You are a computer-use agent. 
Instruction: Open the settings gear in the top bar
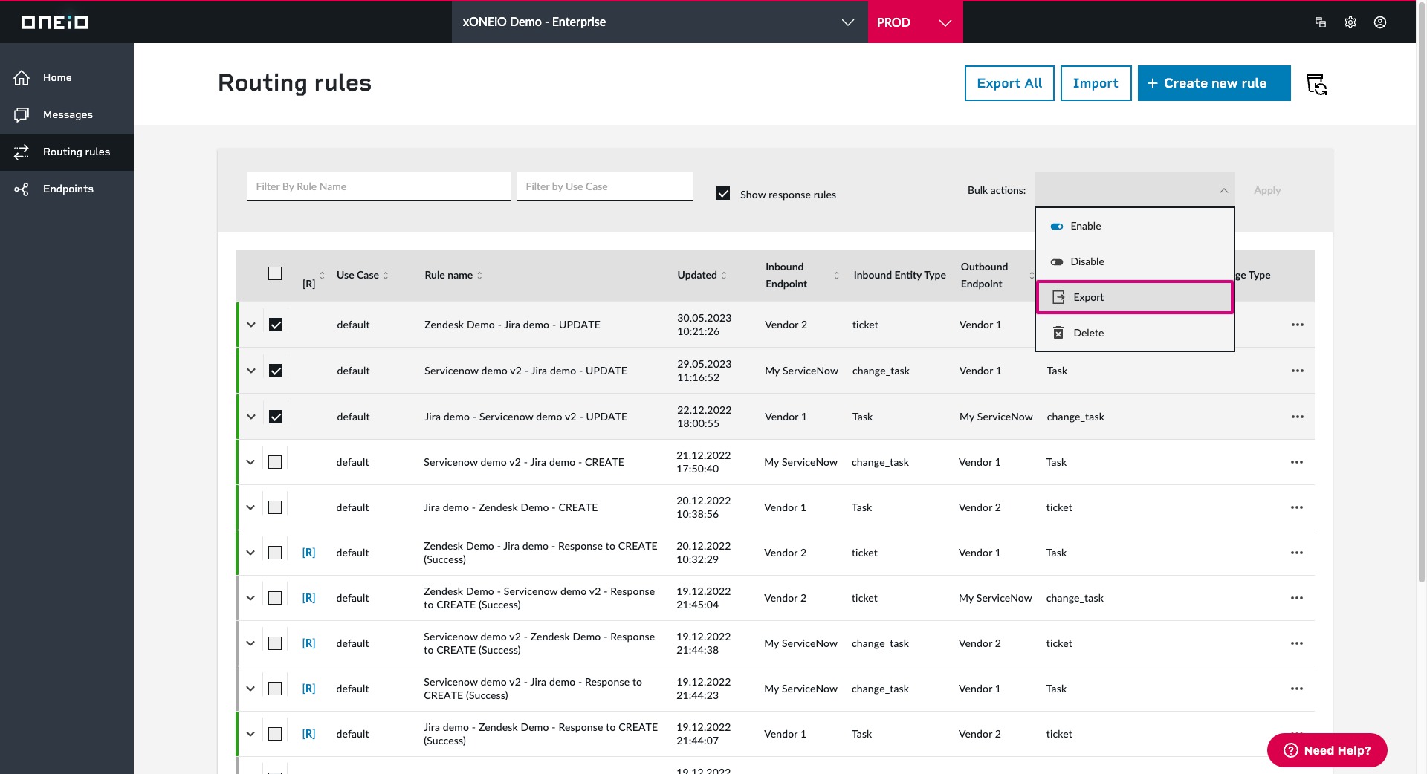click(x=1350, y=22)
